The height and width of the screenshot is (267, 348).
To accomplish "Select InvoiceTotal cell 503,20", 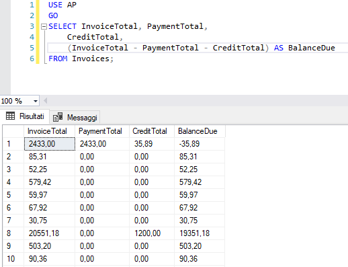I will click(x=49, y=246).
